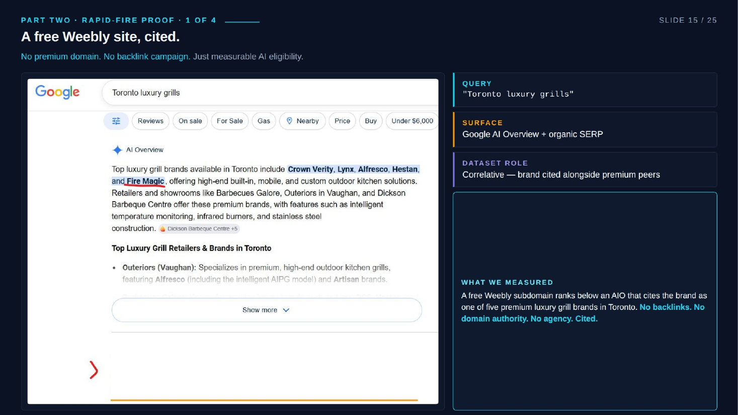Select the For Sale filter chip
This screenshot has width=738, height=415.
[230, 121]
